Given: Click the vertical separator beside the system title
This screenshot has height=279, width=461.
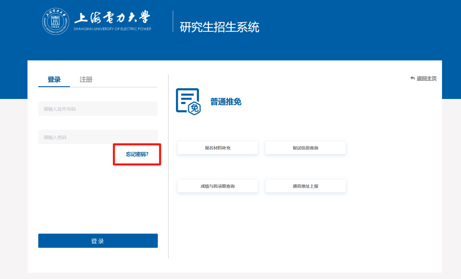Looking at the screenshot, I should pos(173,21).
